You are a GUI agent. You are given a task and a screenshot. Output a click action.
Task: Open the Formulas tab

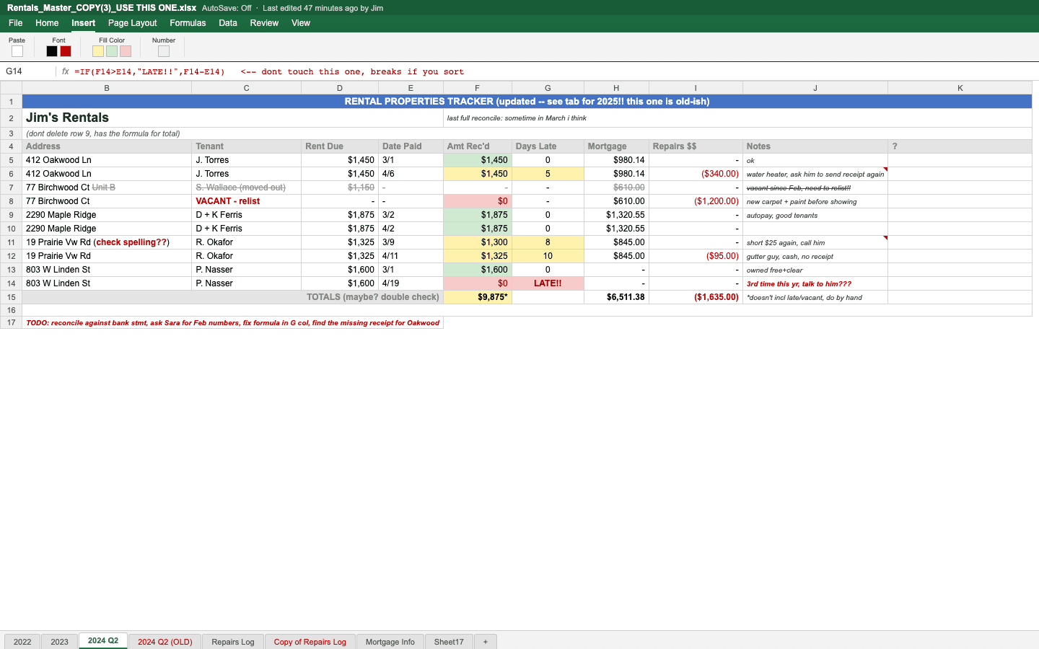(x=188, y=23)
